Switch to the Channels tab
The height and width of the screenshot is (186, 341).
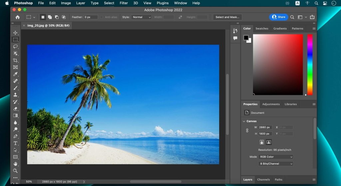pos(263,179)
